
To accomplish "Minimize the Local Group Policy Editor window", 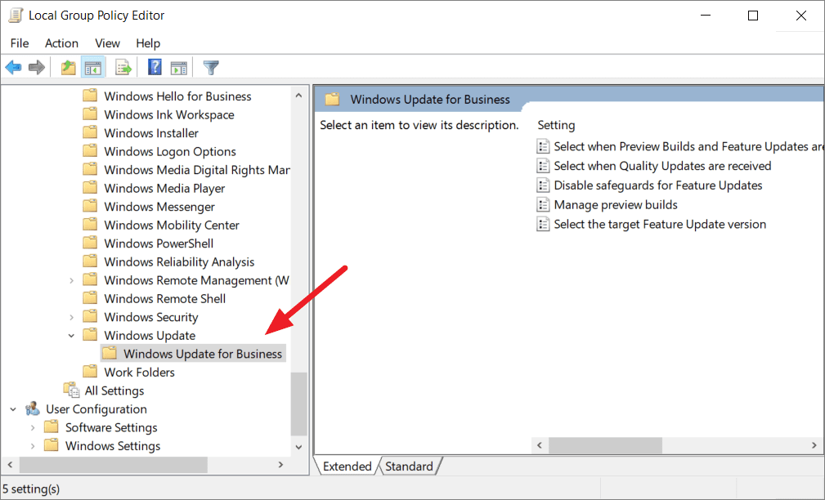I will pos(706,16).
